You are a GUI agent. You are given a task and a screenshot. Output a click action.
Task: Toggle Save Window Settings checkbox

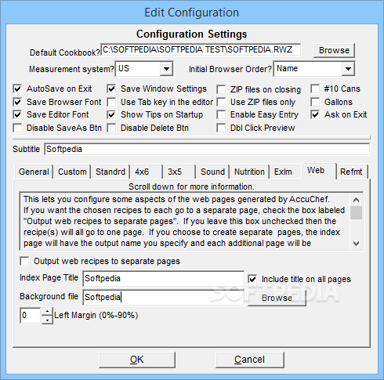111,89
